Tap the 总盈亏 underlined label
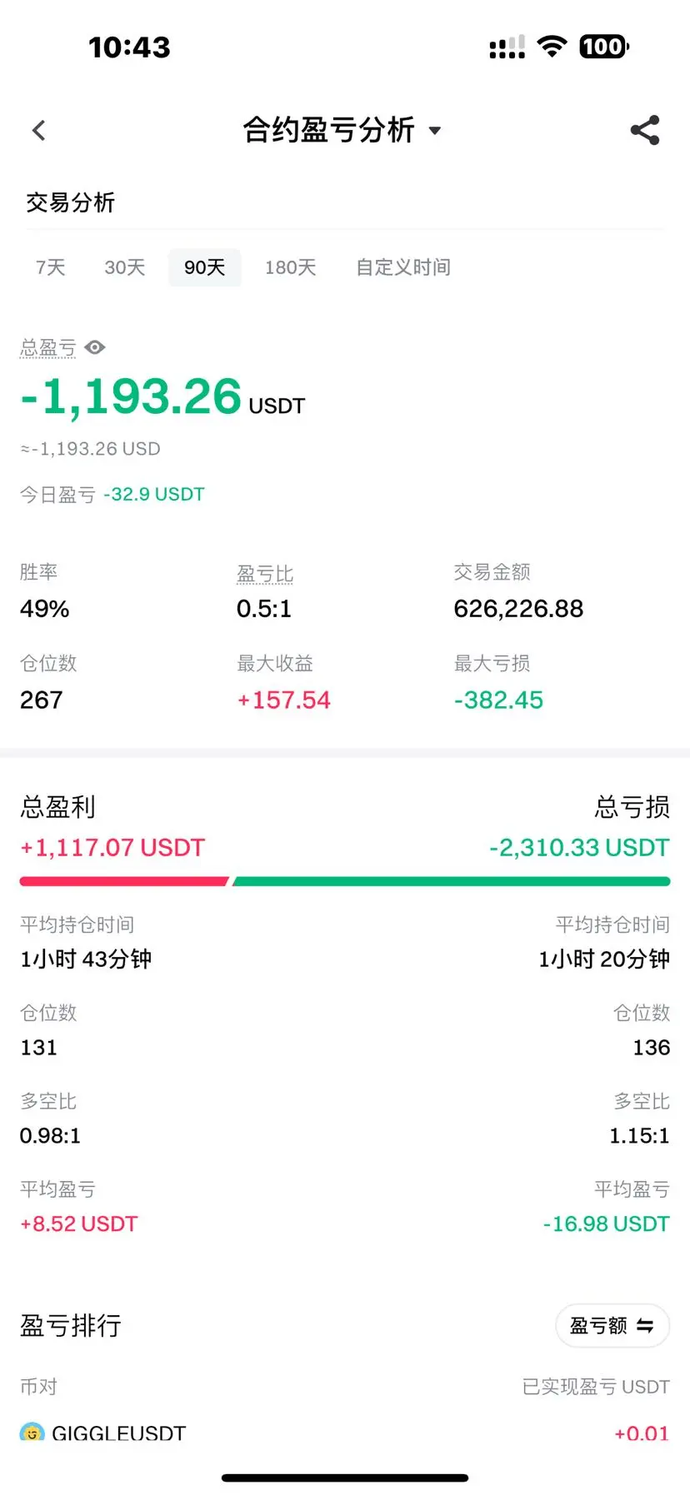 click(48, 347)
